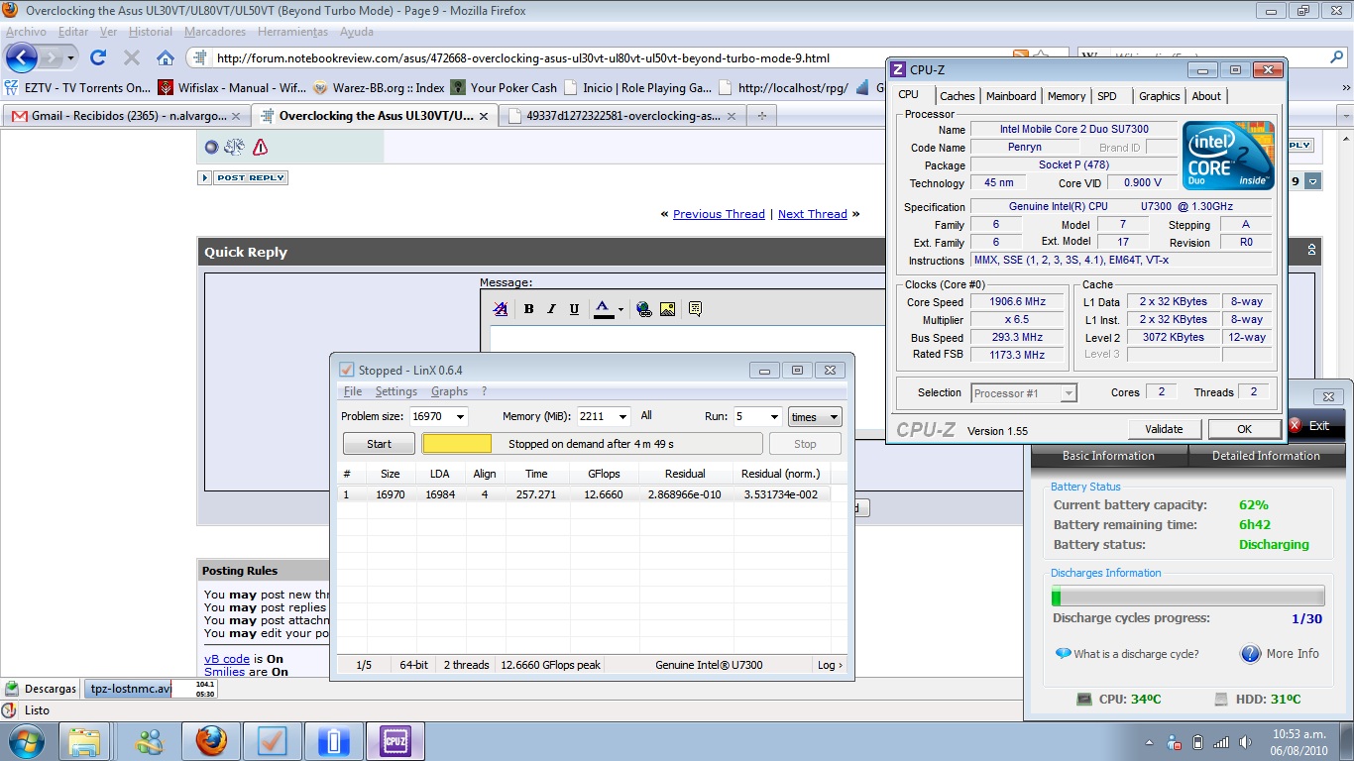This screenshot has width=1354, height=761.
Task: Toggle italic in the Quick Reply editor
Action: pos(552,309)
